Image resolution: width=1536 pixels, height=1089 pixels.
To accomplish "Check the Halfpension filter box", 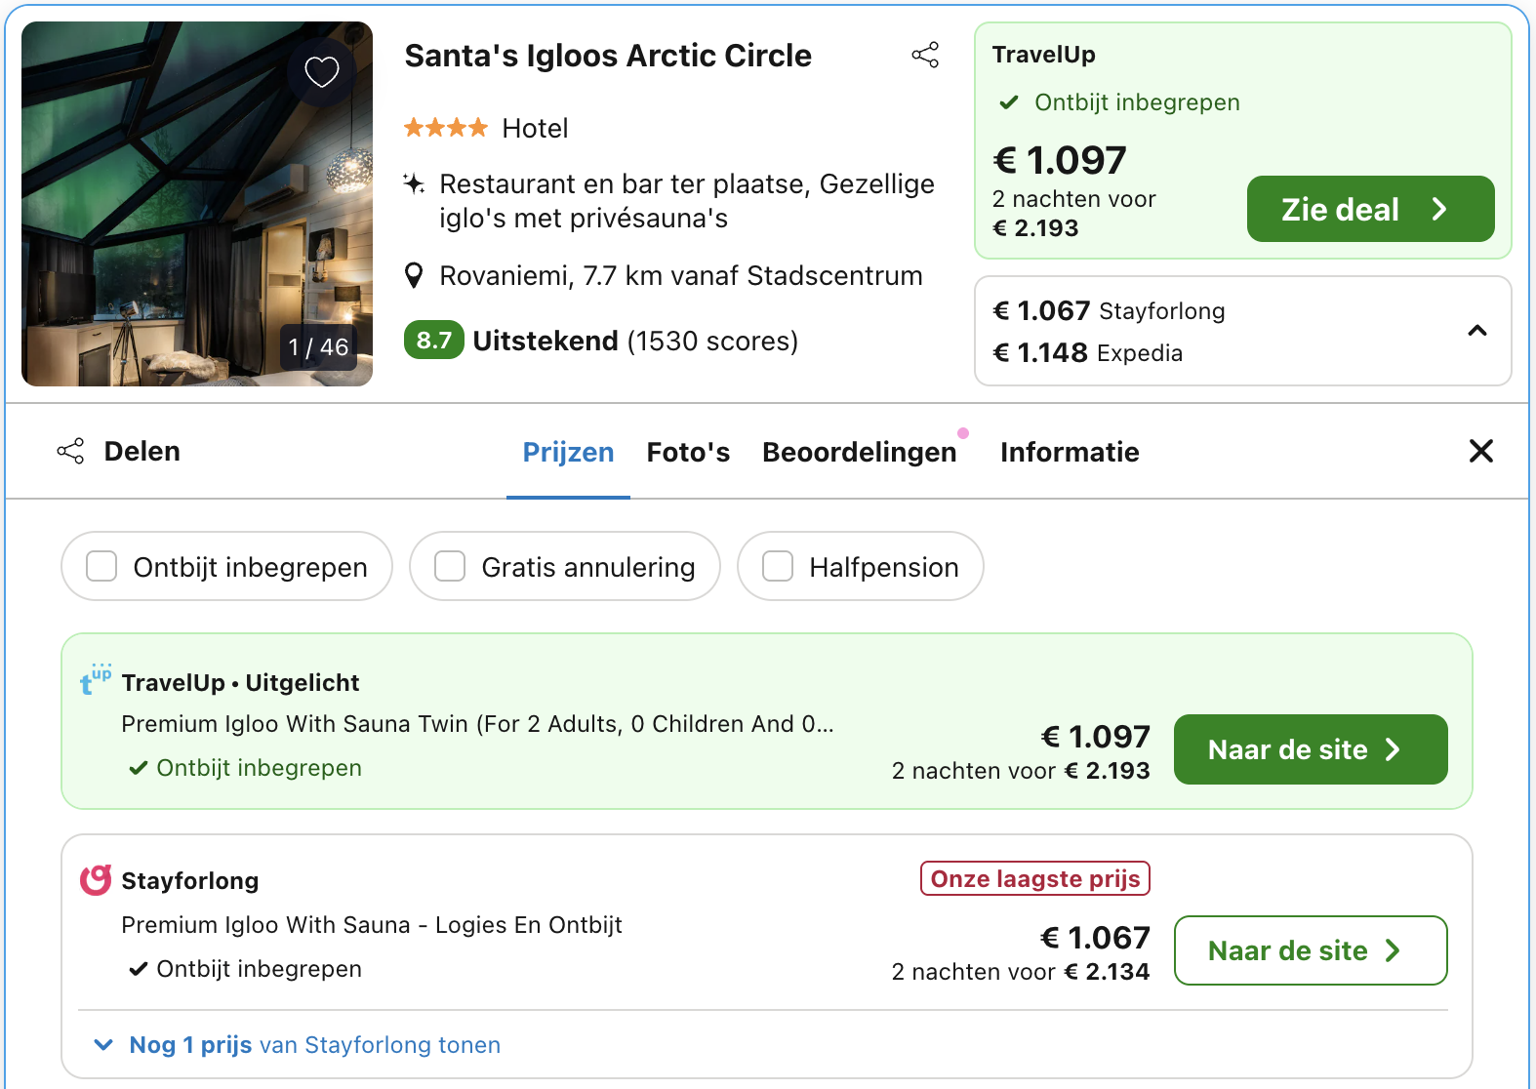I will coord(778,566).
